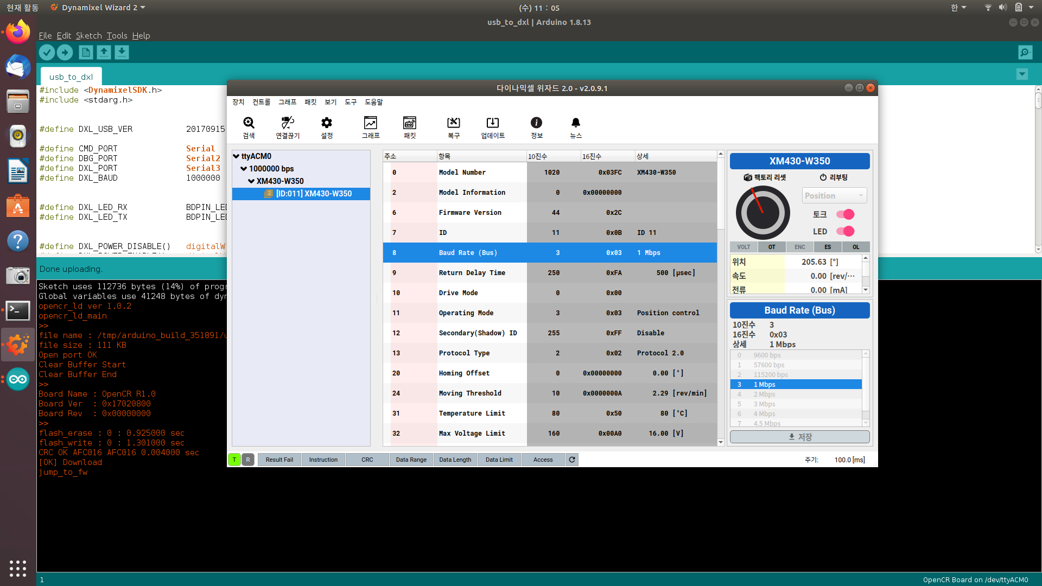Open the 뉴스 bell icon
The image size is (1042, 586).
pyautogui.click(x=576, y=123)
